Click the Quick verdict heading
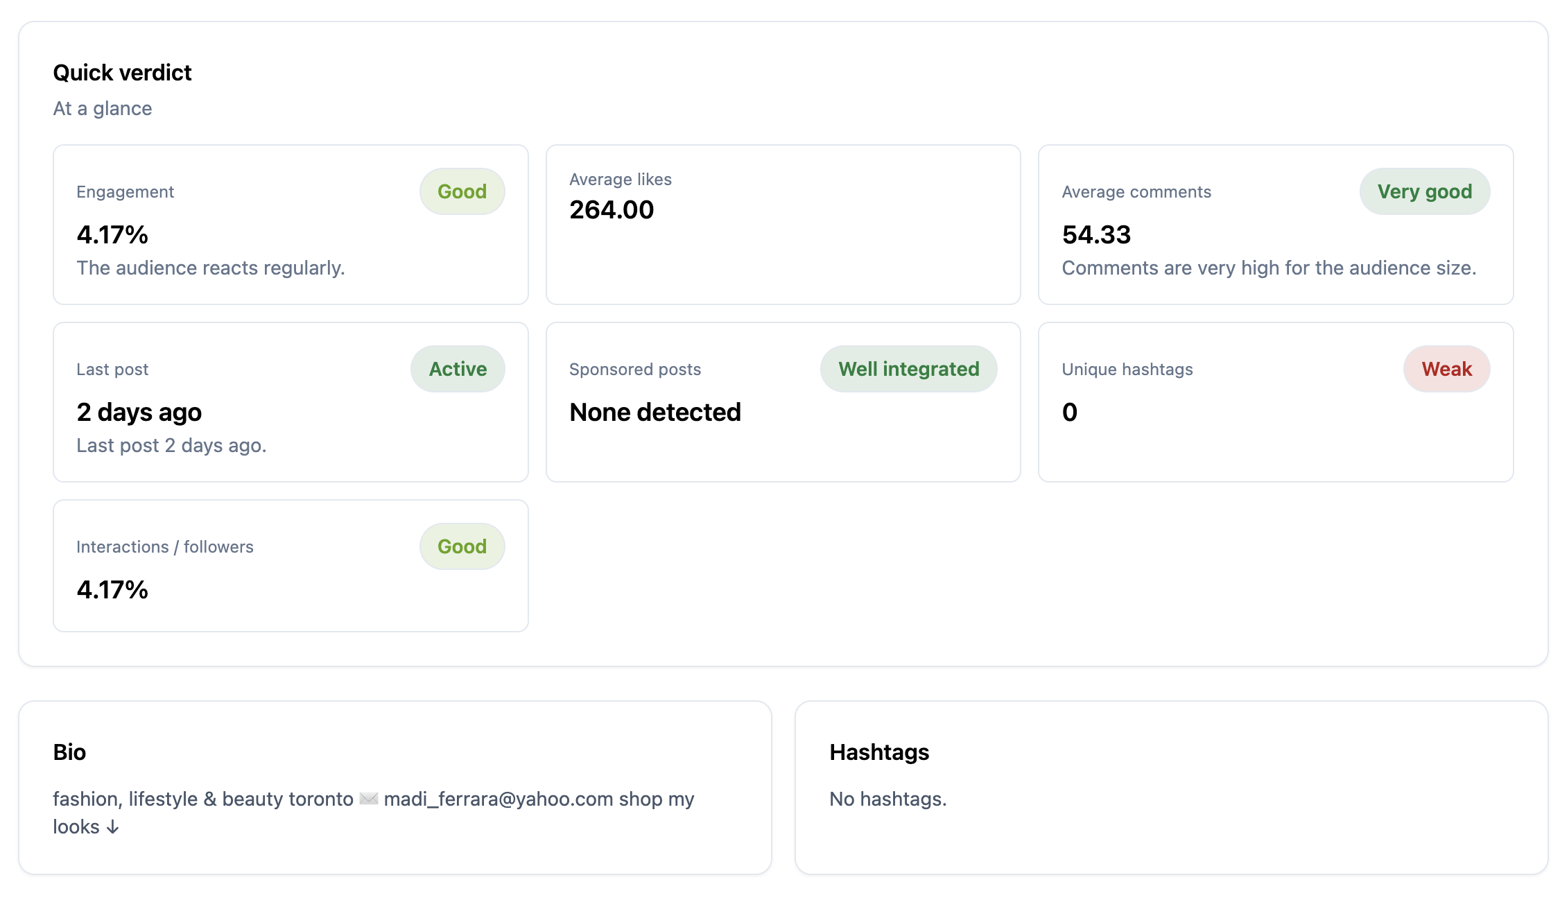The width and height of the screenshot is (1560, 900). (x=122, y=73)
